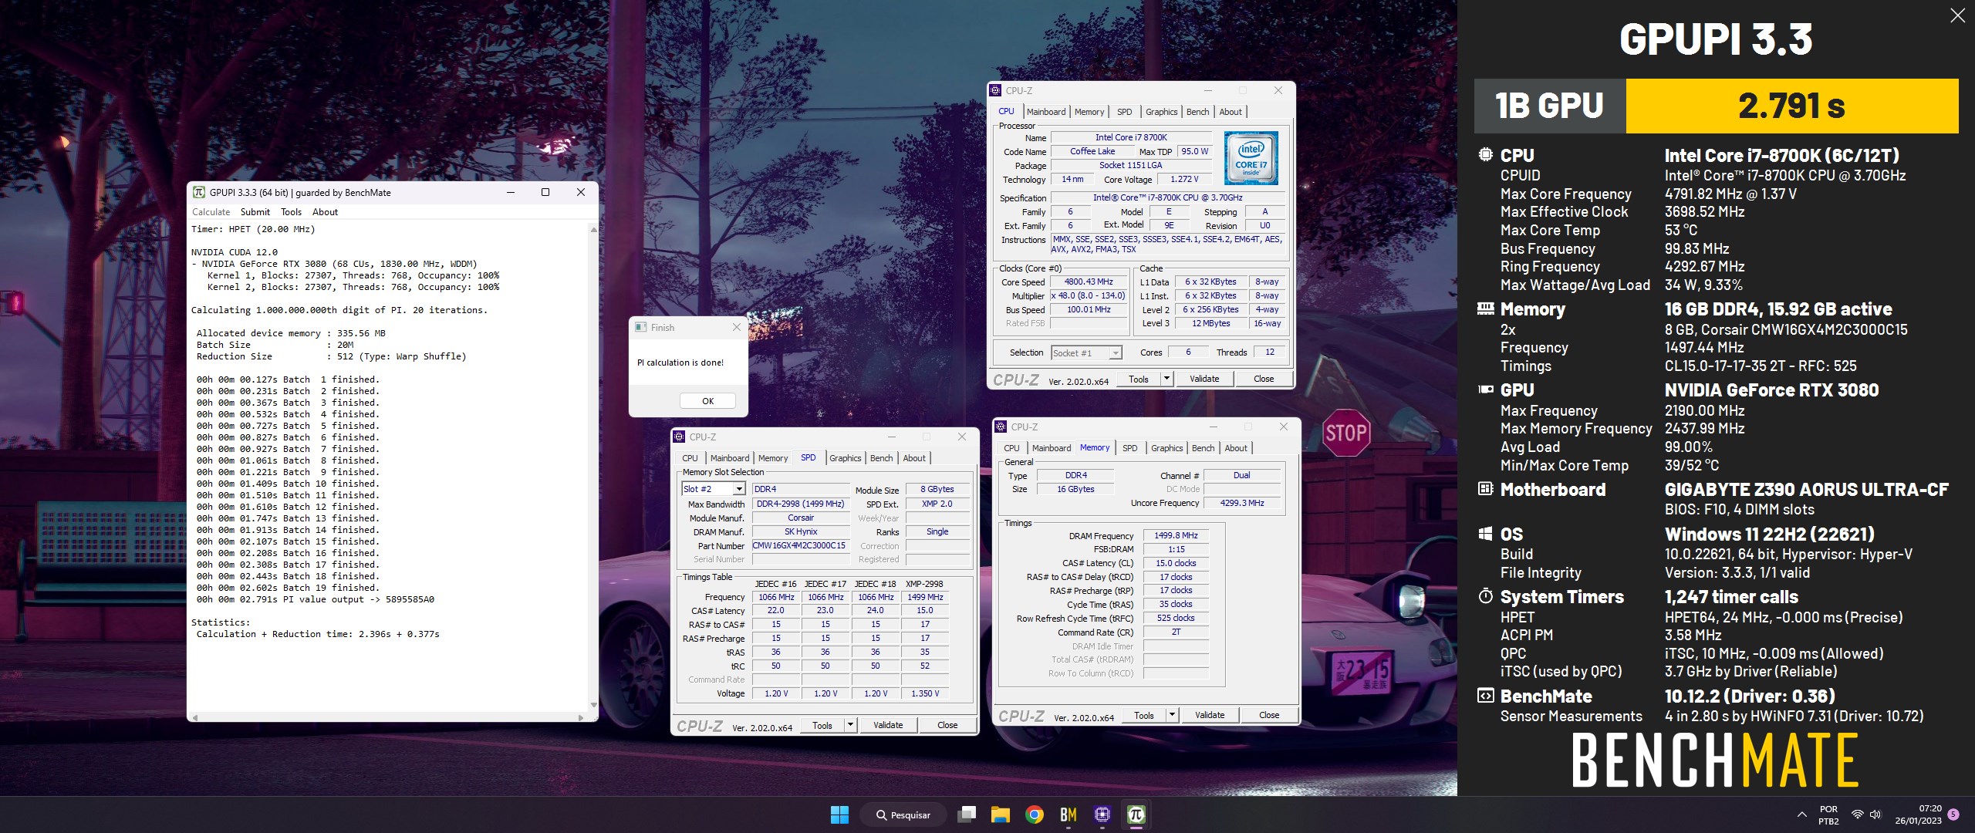
Task: Open Memory tab in SPD CPU-Z window
Action: [x=772, y=458]
